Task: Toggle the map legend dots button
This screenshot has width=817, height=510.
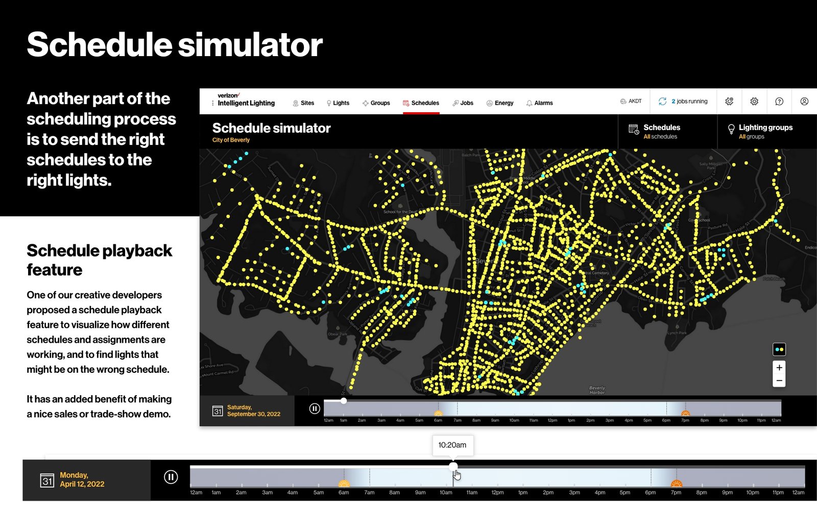Action: pyautogui.click(x=779, y=349)
